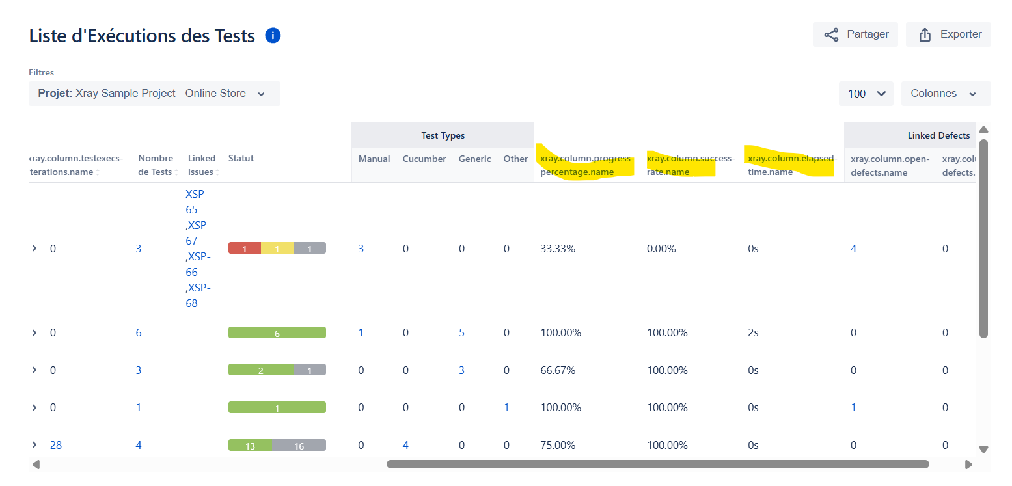Open the 100 rows-per-page dropdown
1012x486 pixels.
tap(866, 94)
